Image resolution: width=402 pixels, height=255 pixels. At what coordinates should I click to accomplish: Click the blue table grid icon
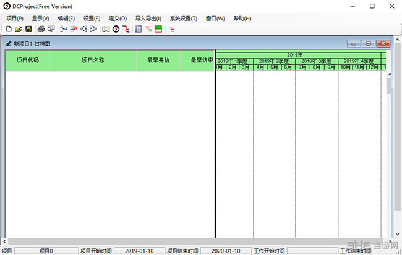[138, 29]
